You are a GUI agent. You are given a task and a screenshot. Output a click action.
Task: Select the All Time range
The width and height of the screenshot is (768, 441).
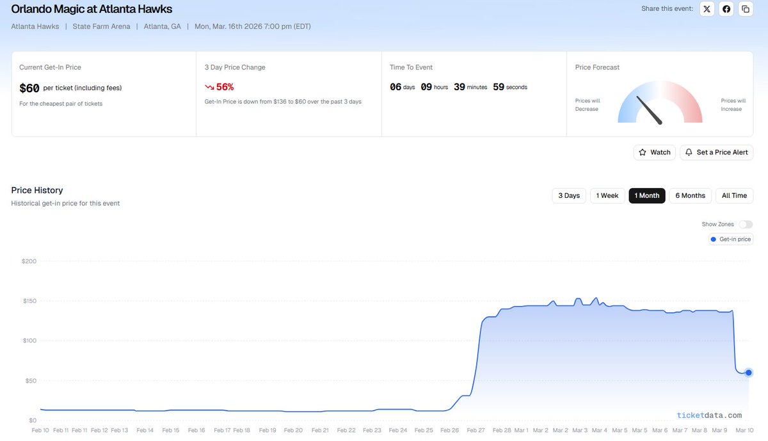click(734, 196)
